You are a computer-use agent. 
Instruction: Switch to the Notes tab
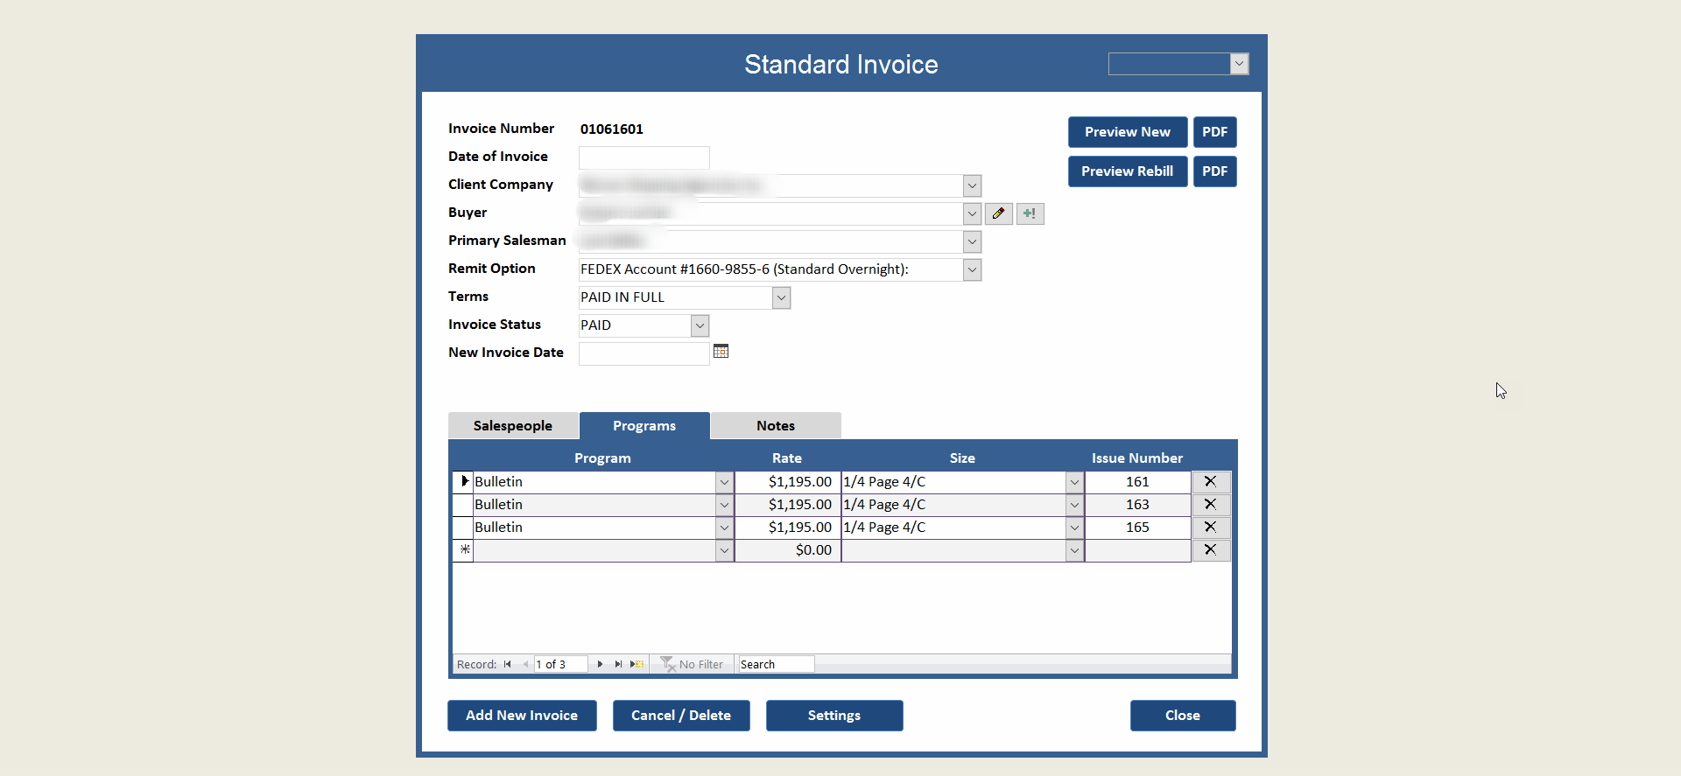click(776, 426)
